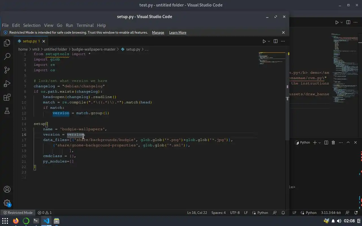Open notifications bell in test.py status bar
Image resolution: width=362 pixels, height=226 pixels.
coord(356,213)
